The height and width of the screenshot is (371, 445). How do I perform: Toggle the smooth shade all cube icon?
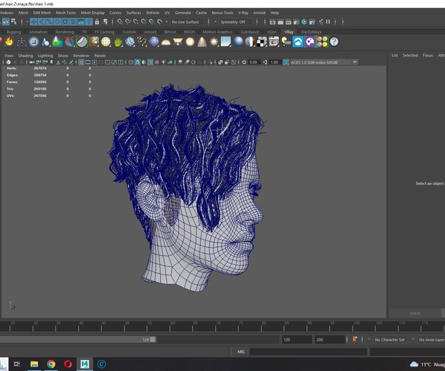(x=137, y=62)
